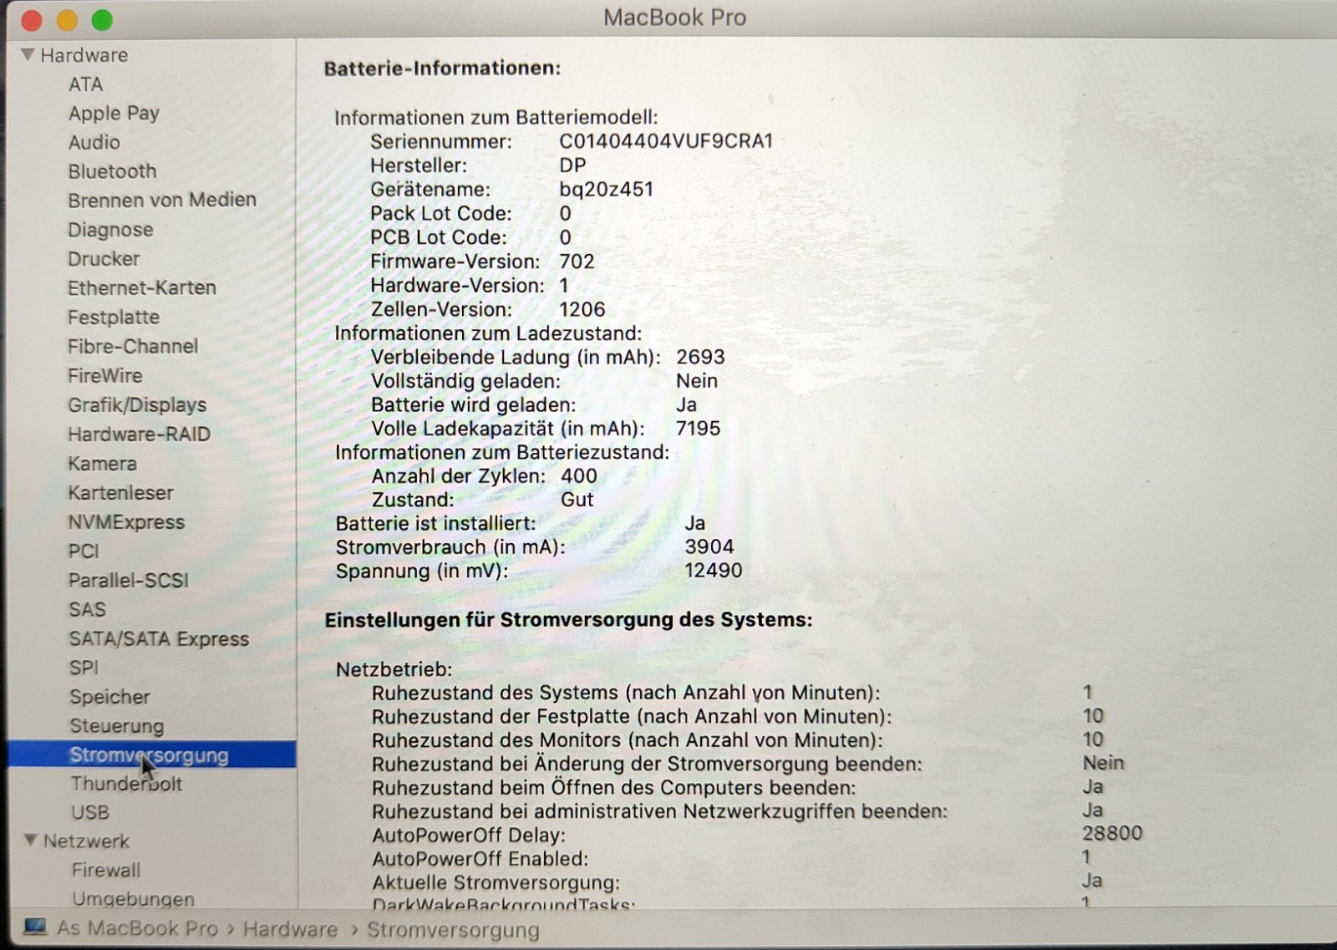Select Festplatte in the sidebar

point(114,318)
